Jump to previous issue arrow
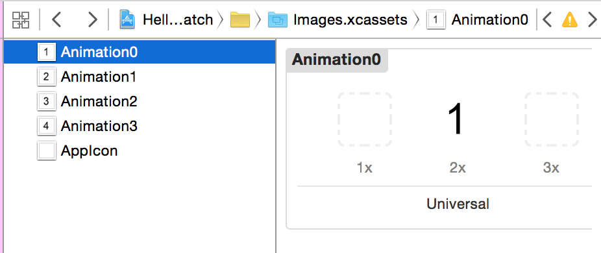This screenshot has width=601, height=253. 547,19
